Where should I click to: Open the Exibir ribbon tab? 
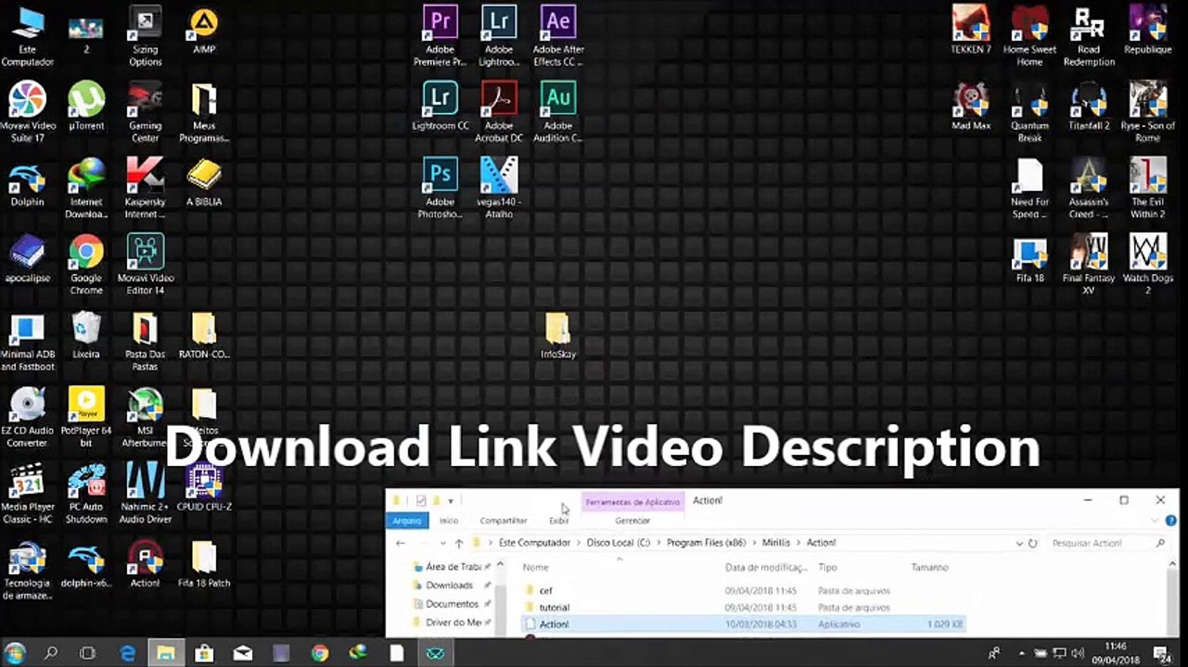coord(558,521)
